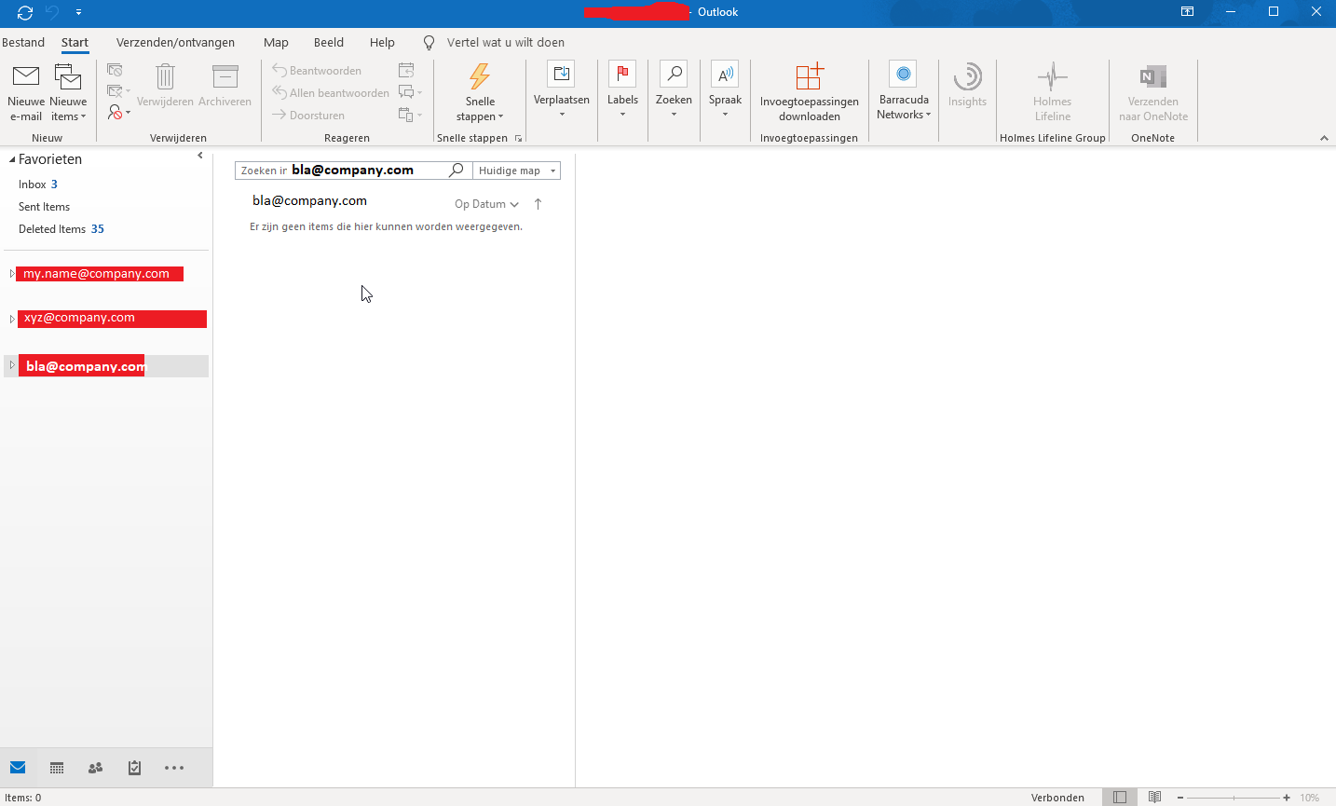Click the Send/Receive all folders sync icon
1336x806 pixels.
coord(25,12)
